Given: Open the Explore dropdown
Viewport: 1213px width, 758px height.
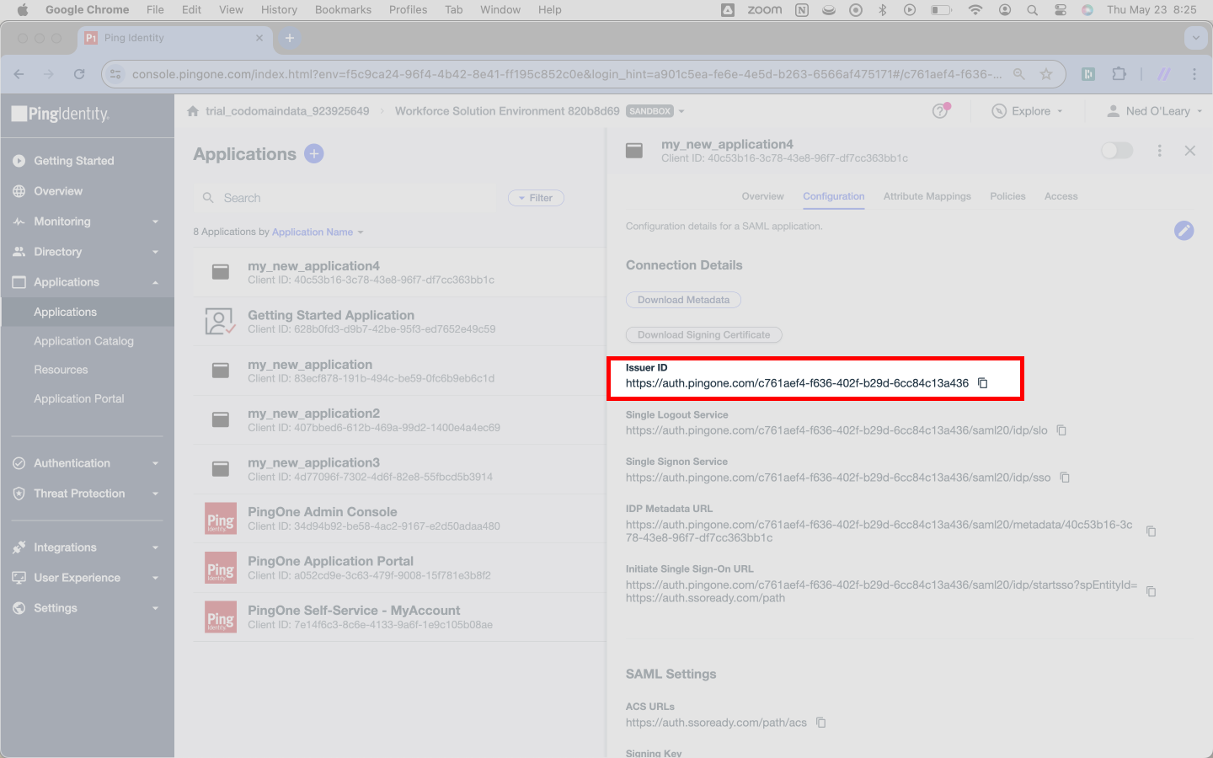Looking at the screenshot, I should click(x=1028, y=111).
